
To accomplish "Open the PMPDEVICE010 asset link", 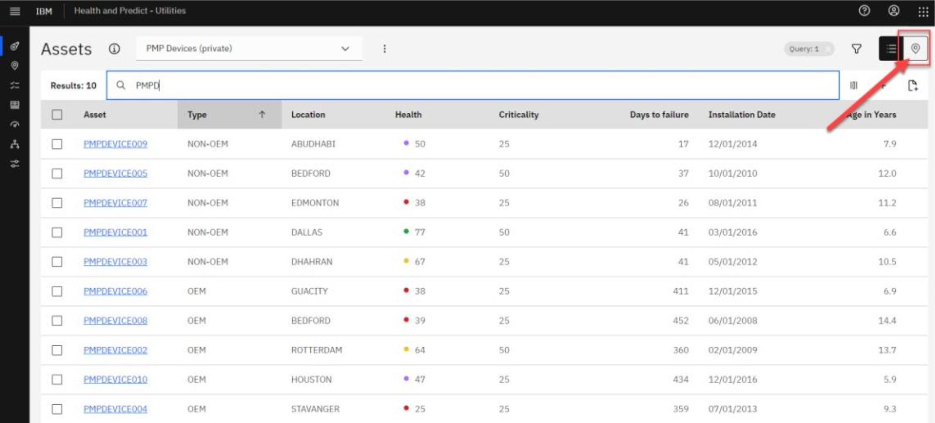I will pos(115,379).
